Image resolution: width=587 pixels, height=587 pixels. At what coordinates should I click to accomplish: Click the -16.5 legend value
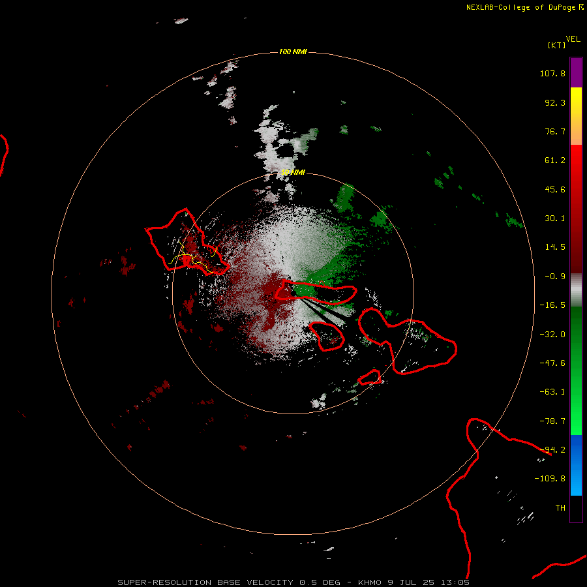(x=552, y=305)
